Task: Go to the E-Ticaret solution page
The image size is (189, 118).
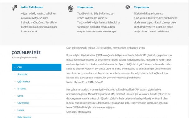Action: 21,89
